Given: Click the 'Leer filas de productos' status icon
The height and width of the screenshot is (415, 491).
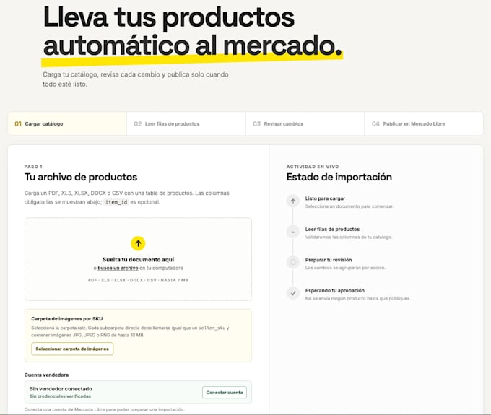Looking at the screenshot, I should [x=293, y=232].
